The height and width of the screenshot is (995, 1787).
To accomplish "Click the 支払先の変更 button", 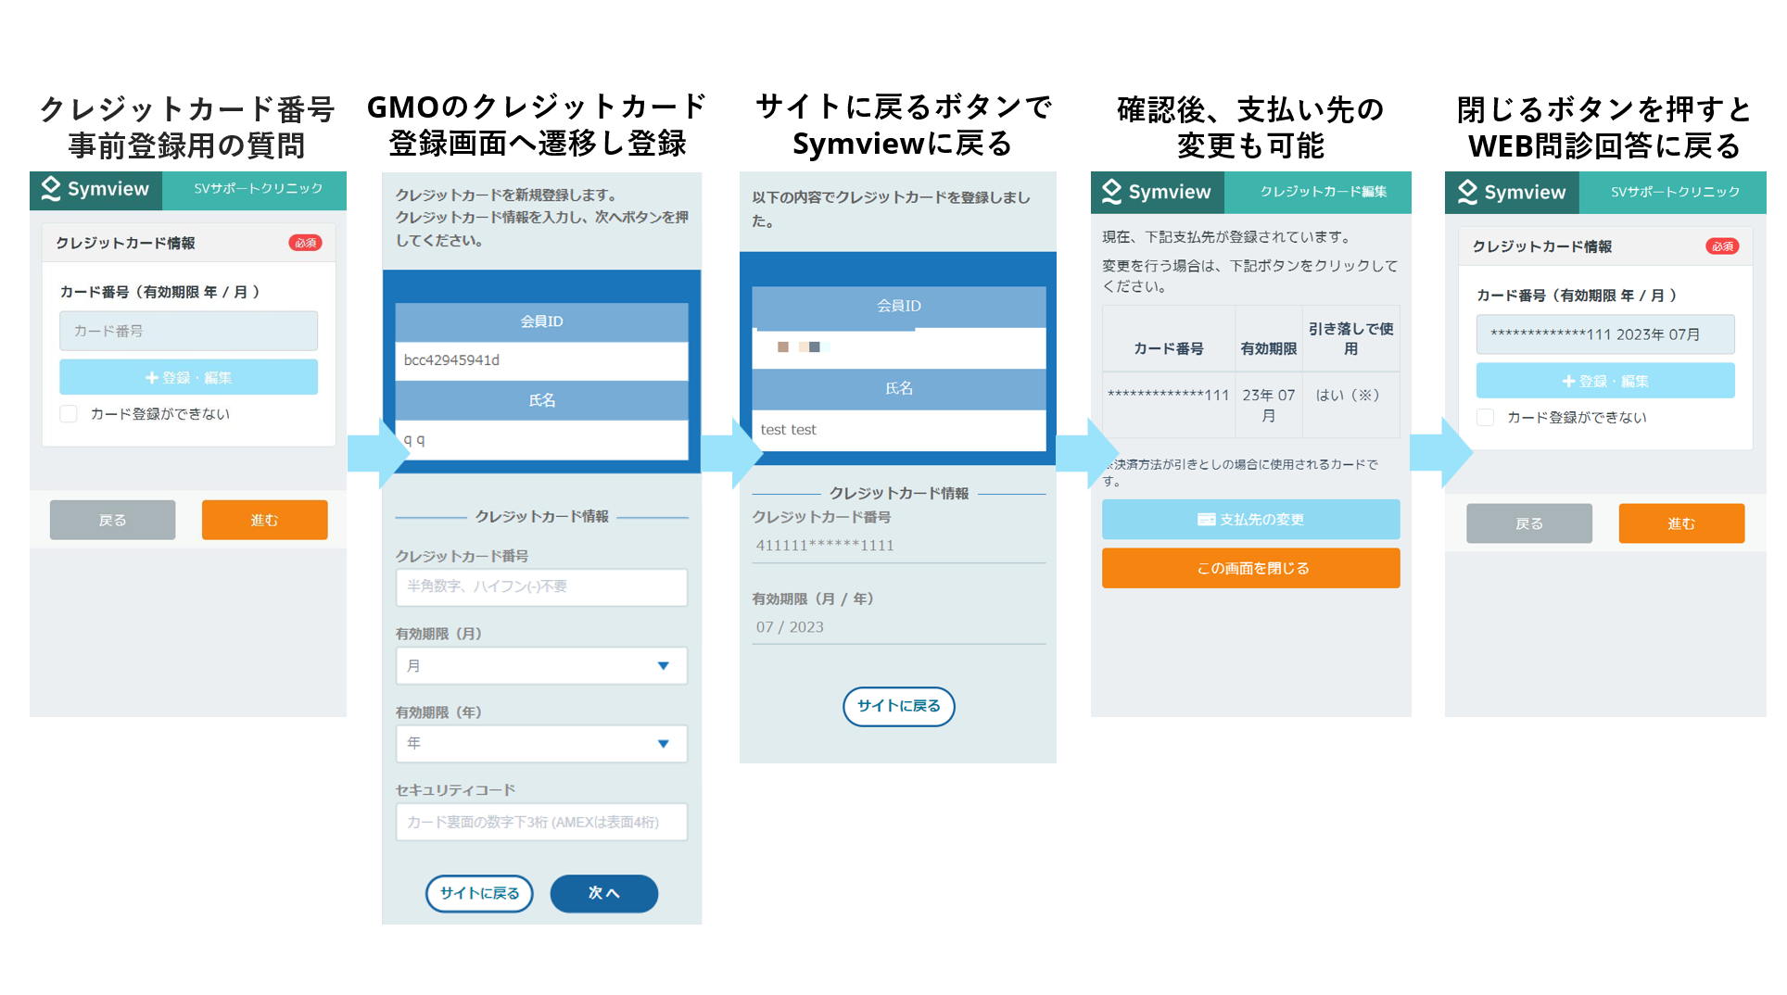I will coord(1250,520).
